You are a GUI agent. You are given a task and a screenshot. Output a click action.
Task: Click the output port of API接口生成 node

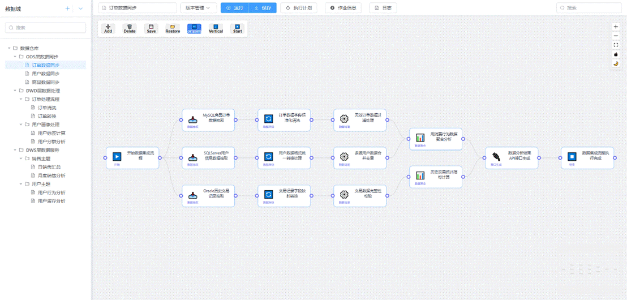[539, 158]
